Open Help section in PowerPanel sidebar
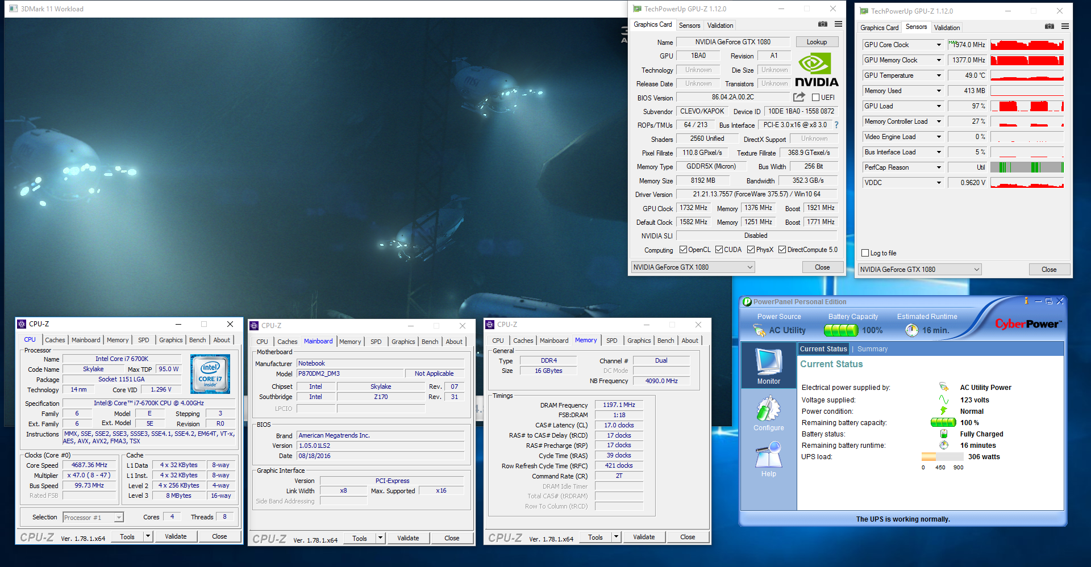This screenshot has width=1091, height=567. click(768, 460)
